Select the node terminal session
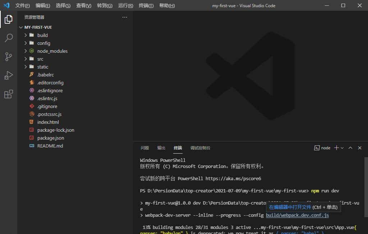 (322, 148)
